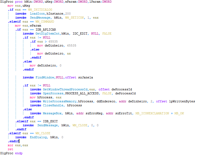Click 65535 in the .if eax > line

(53, 41)
